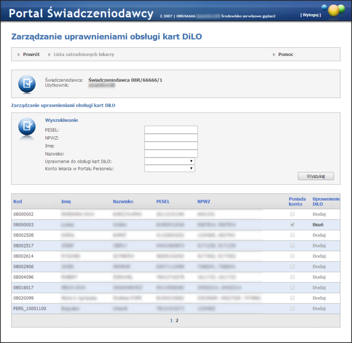Toggle Posiada konto checkbox for 08002906
The height and width of the screenshot is (343, 352).
(292, 266)
